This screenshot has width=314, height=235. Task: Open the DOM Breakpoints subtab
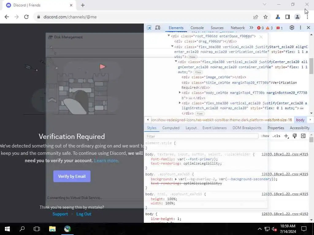(247, 128)
